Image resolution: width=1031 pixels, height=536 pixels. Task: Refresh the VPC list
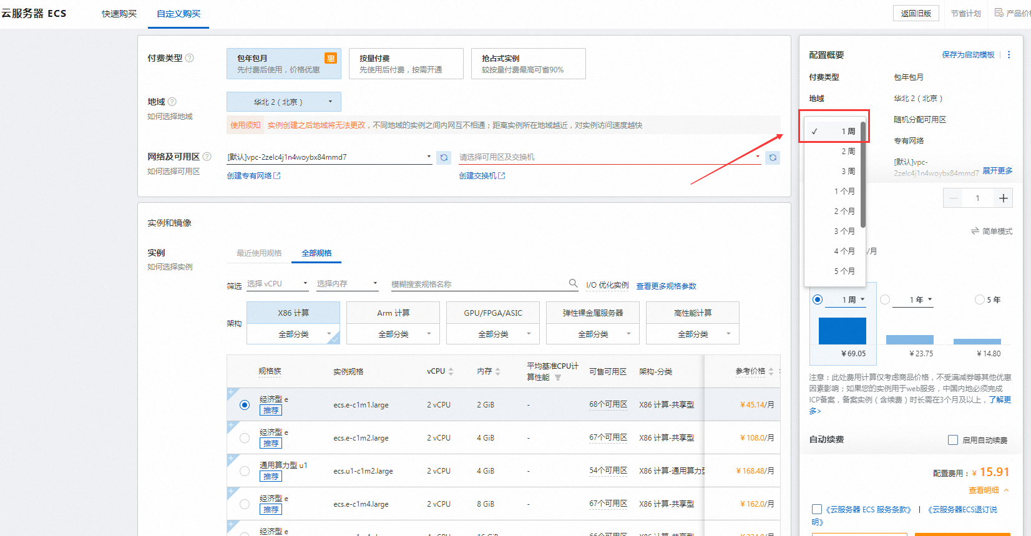(444, 157)
